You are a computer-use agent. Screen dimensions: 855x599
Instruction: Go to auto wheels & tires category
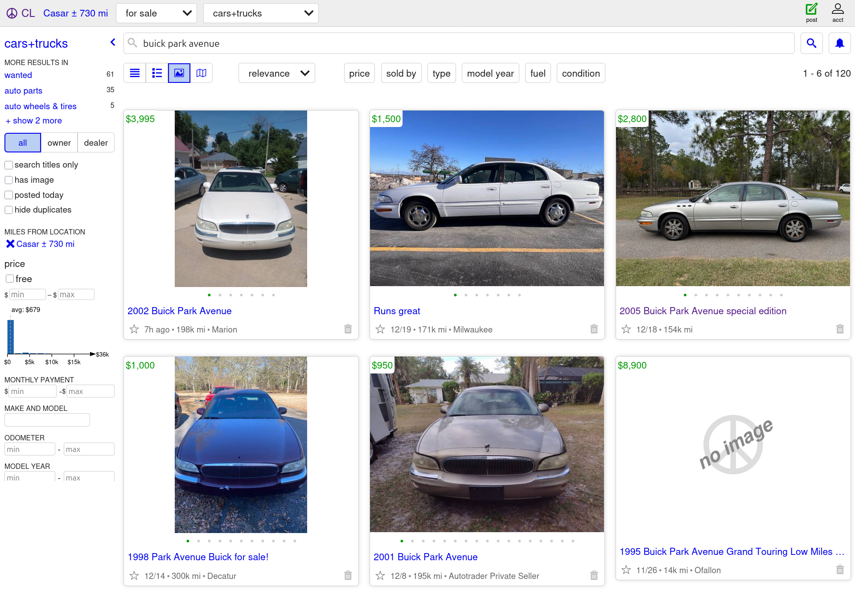[x=41, y=106]
